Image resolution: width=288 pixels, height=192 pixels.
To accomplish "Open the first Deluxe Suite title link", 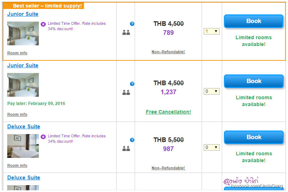I will [24, 127].
